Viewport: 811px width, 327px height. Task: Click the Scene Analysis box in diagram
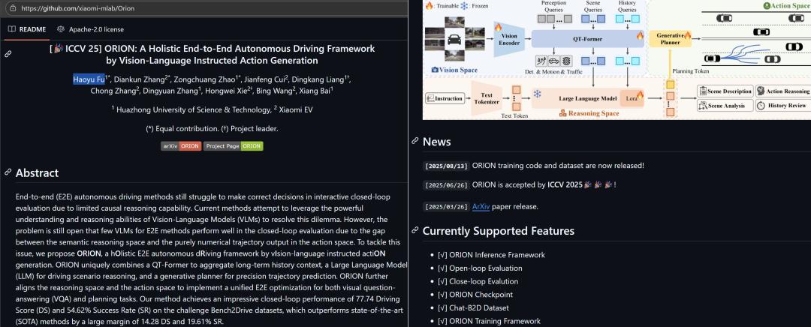[725, 105]
